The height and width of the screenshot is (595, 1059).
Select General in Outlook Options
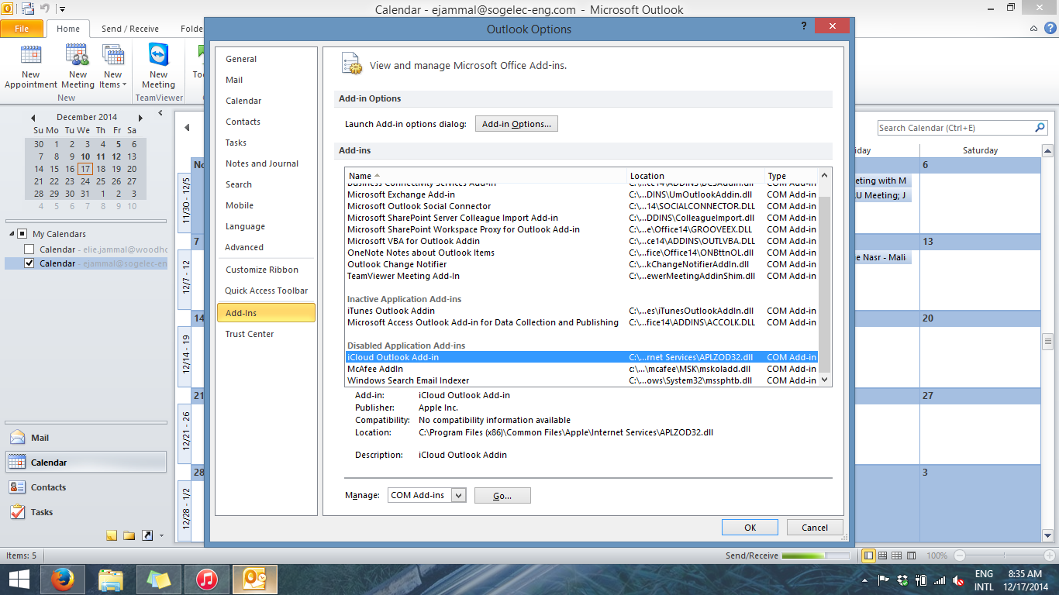coord(266,59)
